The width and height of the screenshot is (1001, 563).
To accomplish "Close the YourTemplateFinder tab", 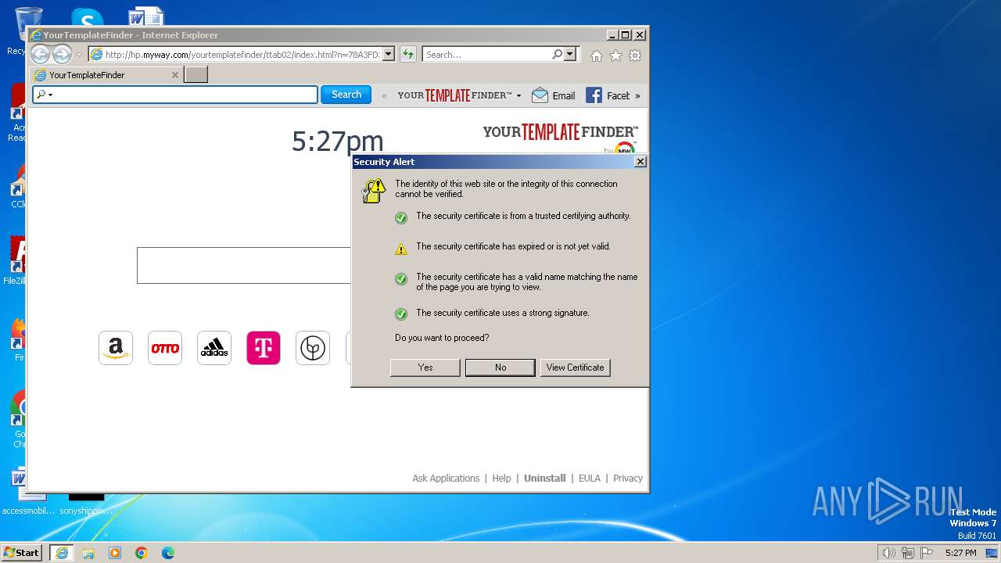I will (175, 75).
